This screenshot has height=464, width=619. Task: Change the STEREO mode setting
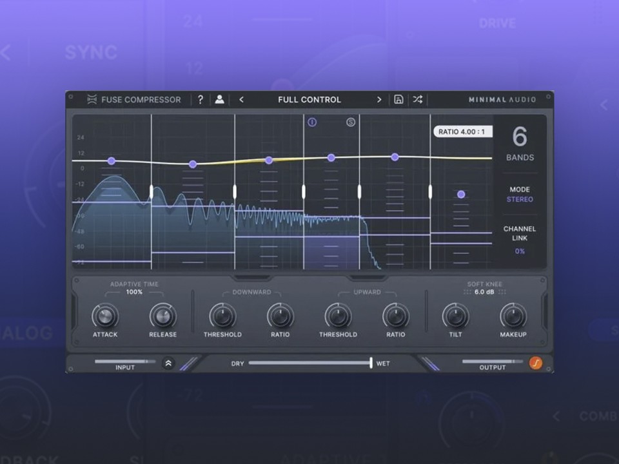[x=520, y=200]
